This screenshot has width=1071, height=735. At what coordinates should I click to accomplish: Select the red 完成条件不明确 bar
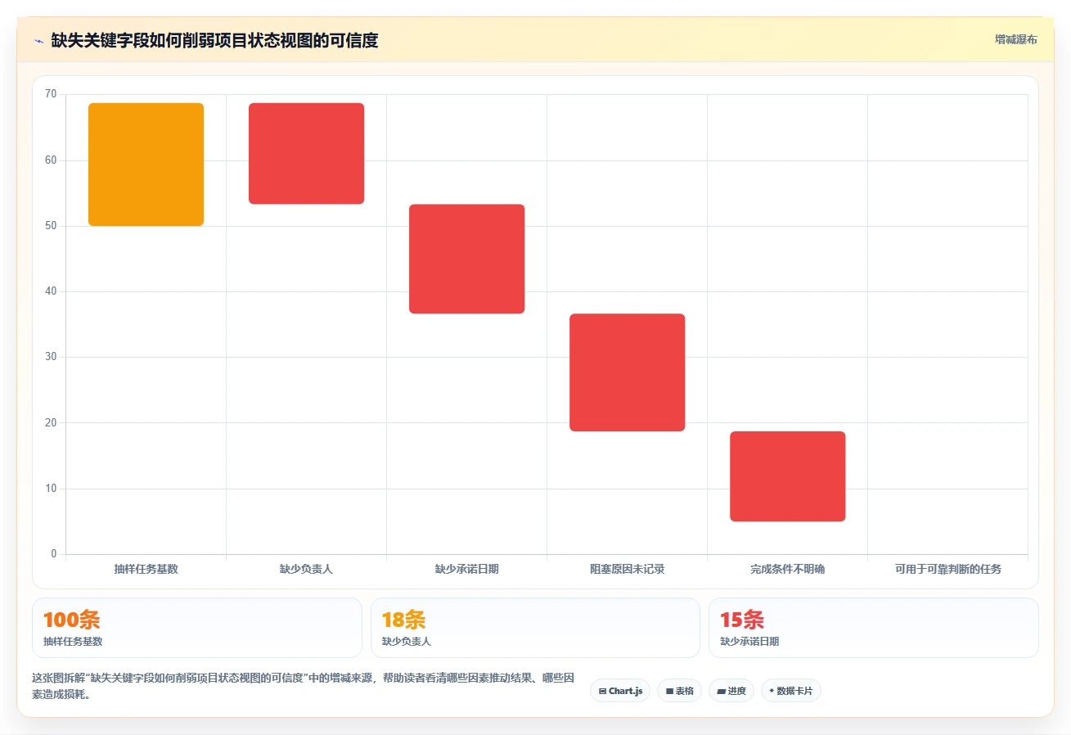[x=787, y=476]
